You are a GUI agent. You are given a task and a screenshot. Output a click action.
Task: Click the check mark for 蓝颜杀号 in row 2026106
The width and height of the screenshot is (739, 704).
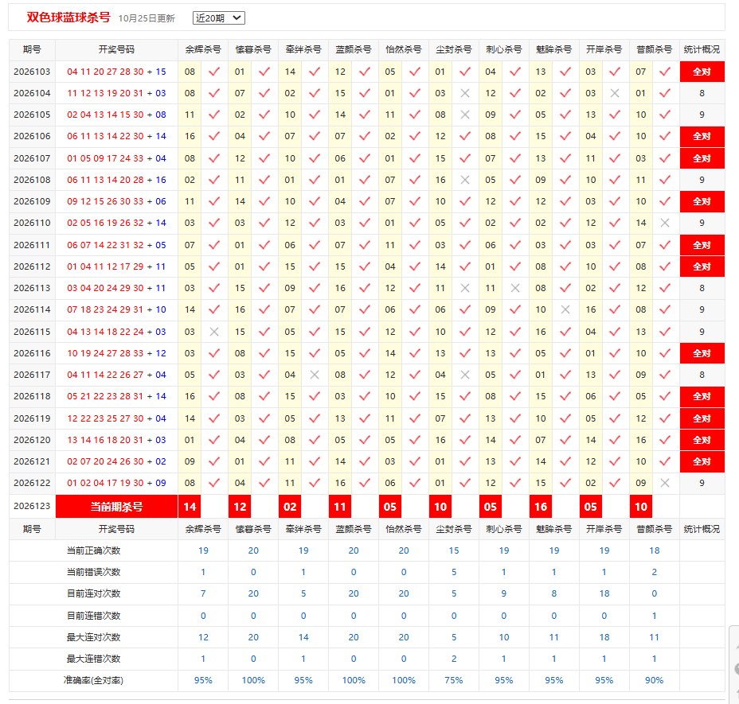click(x=365, y=136)
